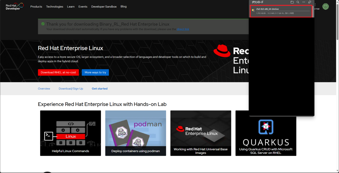Switch to the Overview tab
Image resolution: width=339 pixels, height=173 pixels.
(x=44, y=89)
